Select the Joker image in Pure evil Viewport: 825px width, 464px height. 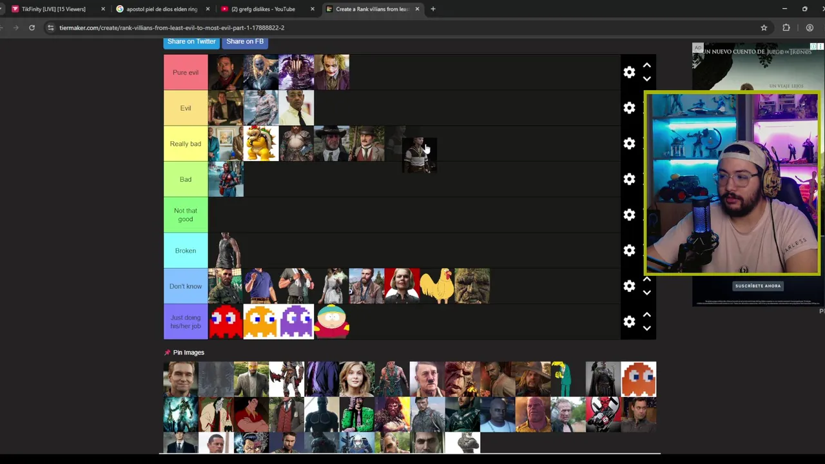pyautogui.click(x=331, y=72)
